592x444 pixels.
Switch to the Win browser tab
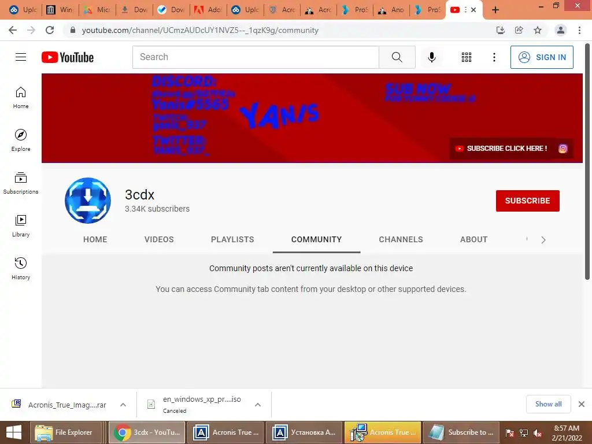[x=60, y=10]
